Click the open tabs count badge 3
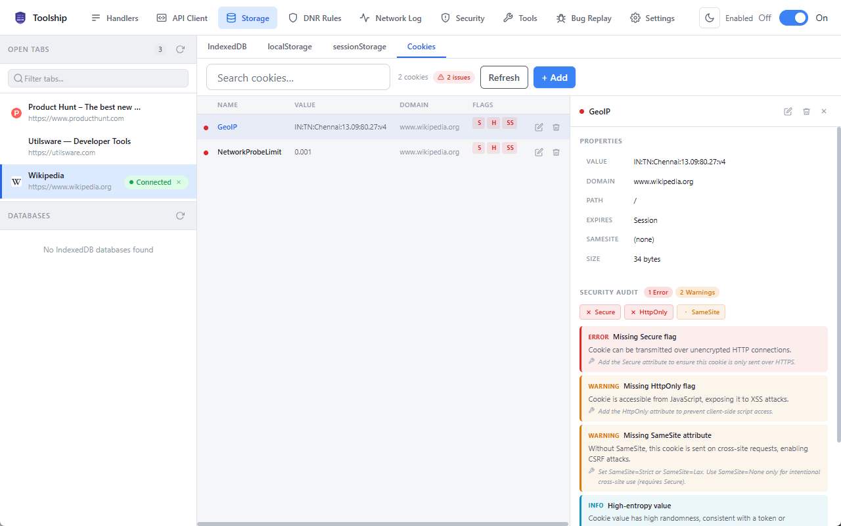The width and height of the screenshot is (841, 526). pyautogui.click(x=160, y=49)
